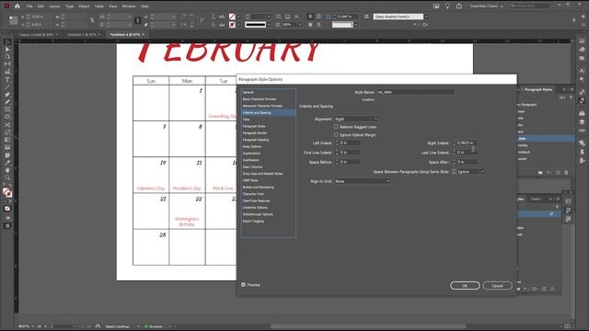Screen dimensions: 589x331
Task: Open the Window menu
Action: tap(129, 6)
